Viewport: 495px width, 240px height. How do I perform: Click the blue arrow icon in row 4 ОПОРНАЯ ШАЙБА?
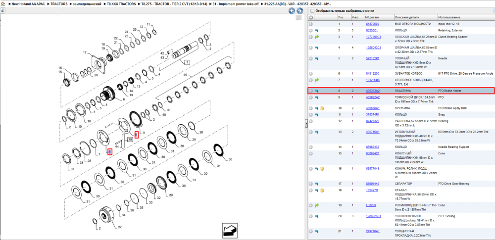pyautogui.click(x=317, y=48)
